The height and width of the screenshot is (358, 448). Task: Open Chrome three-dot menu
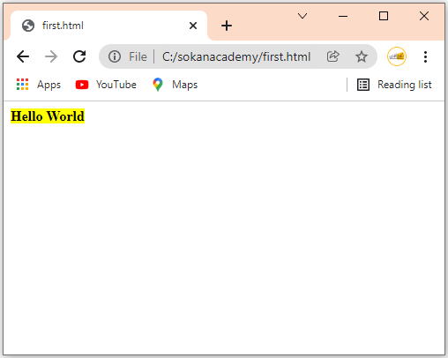425,56
